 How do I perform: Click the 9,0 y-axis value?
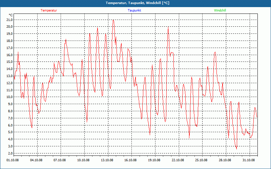[10, 104]
